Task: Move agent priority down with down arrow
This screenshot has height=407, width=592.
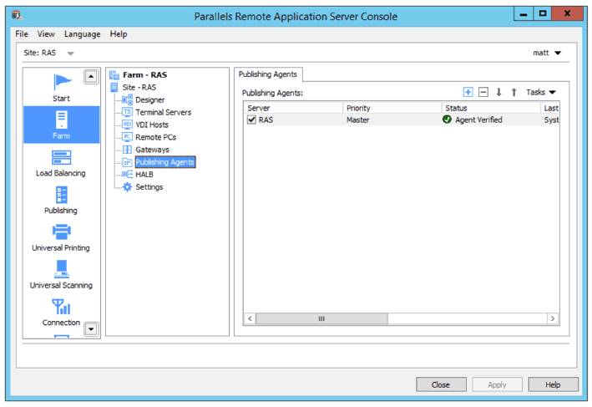Action: 498,92
